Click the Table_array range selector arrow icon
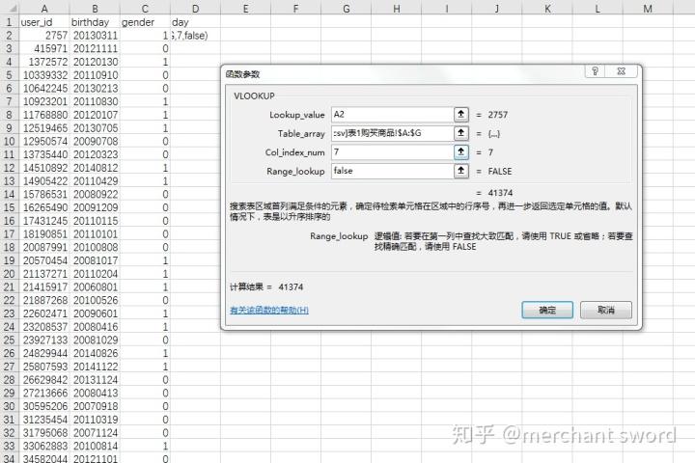 tap(461, 133)
